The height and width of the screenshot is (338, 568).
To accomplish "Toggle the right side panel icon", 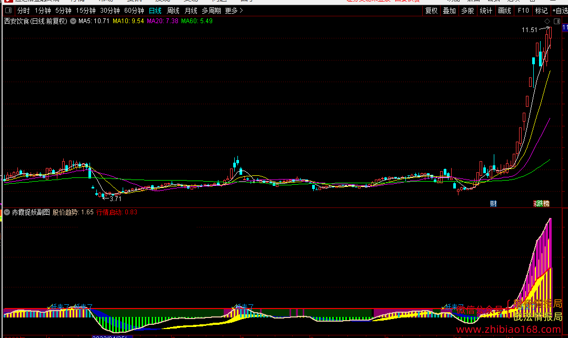I will point(557,22).
